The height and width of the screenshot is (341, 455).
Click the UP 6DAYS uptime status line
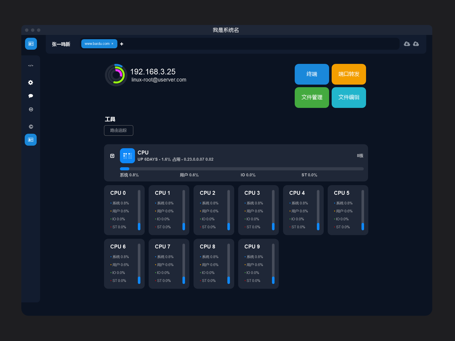[175, 159]
